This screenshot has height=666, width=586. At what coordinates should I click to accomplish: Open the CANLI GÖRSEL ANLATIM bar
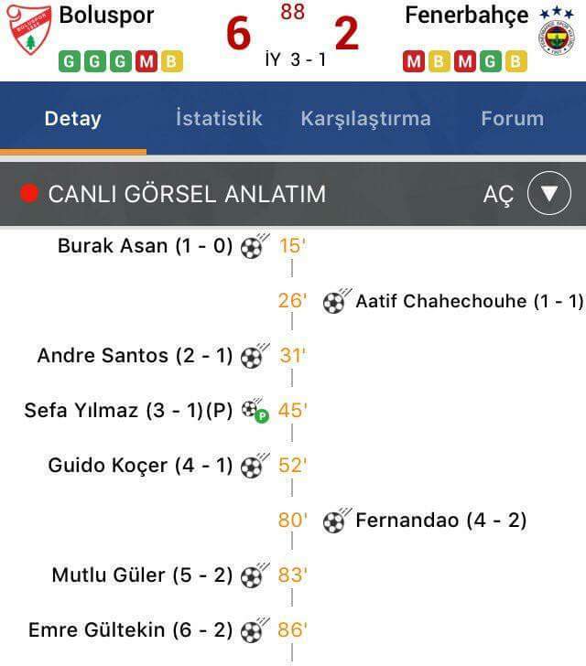[293, 194]
